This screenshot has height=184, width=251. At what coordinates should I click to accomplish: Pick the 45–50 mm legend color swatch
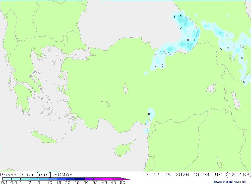(x=116, y=179)
